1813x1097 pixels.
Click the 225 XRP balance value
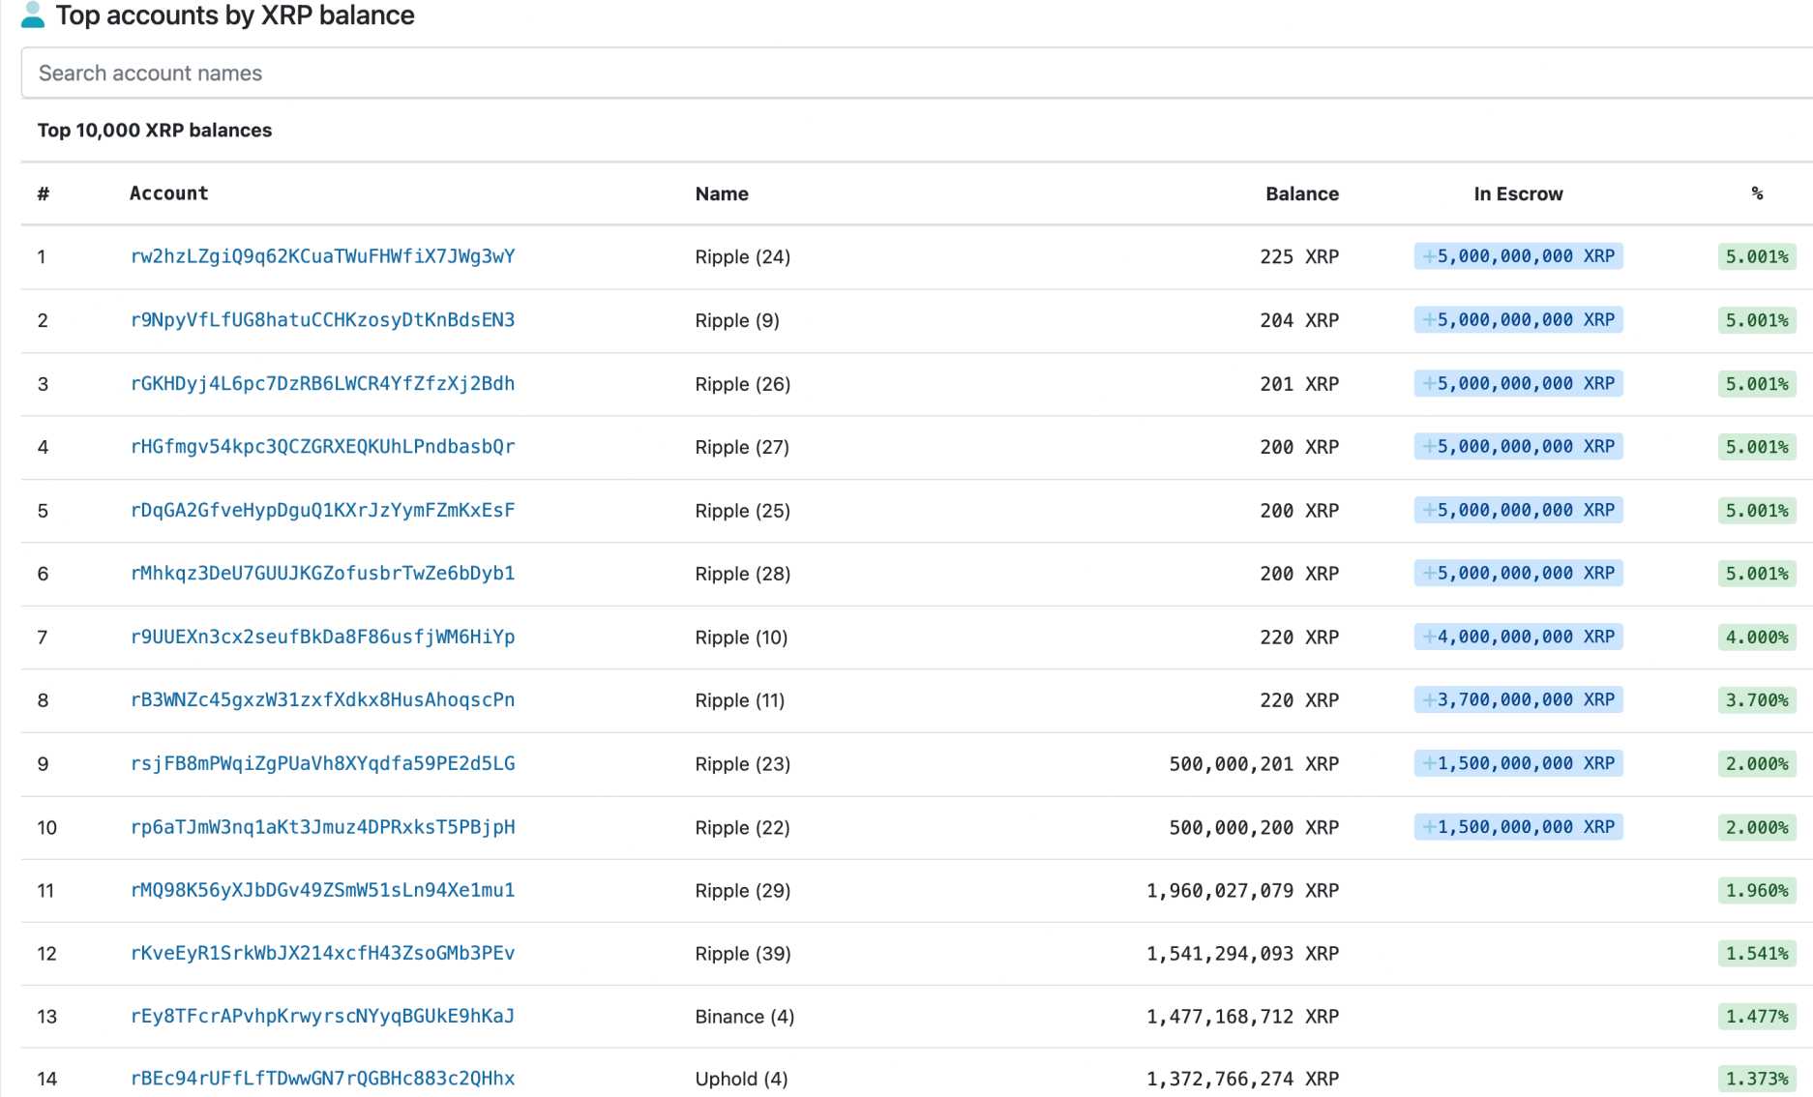tap(1299, 256)
